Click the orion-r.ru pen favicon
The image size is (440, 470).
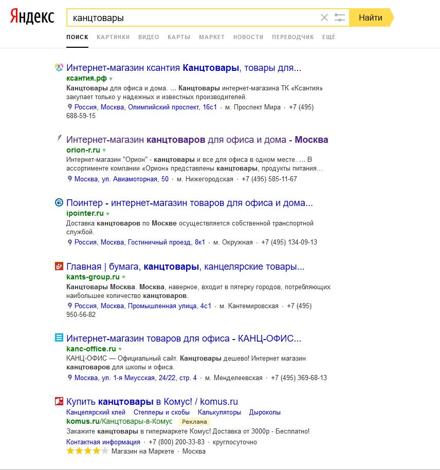[59, 139]
